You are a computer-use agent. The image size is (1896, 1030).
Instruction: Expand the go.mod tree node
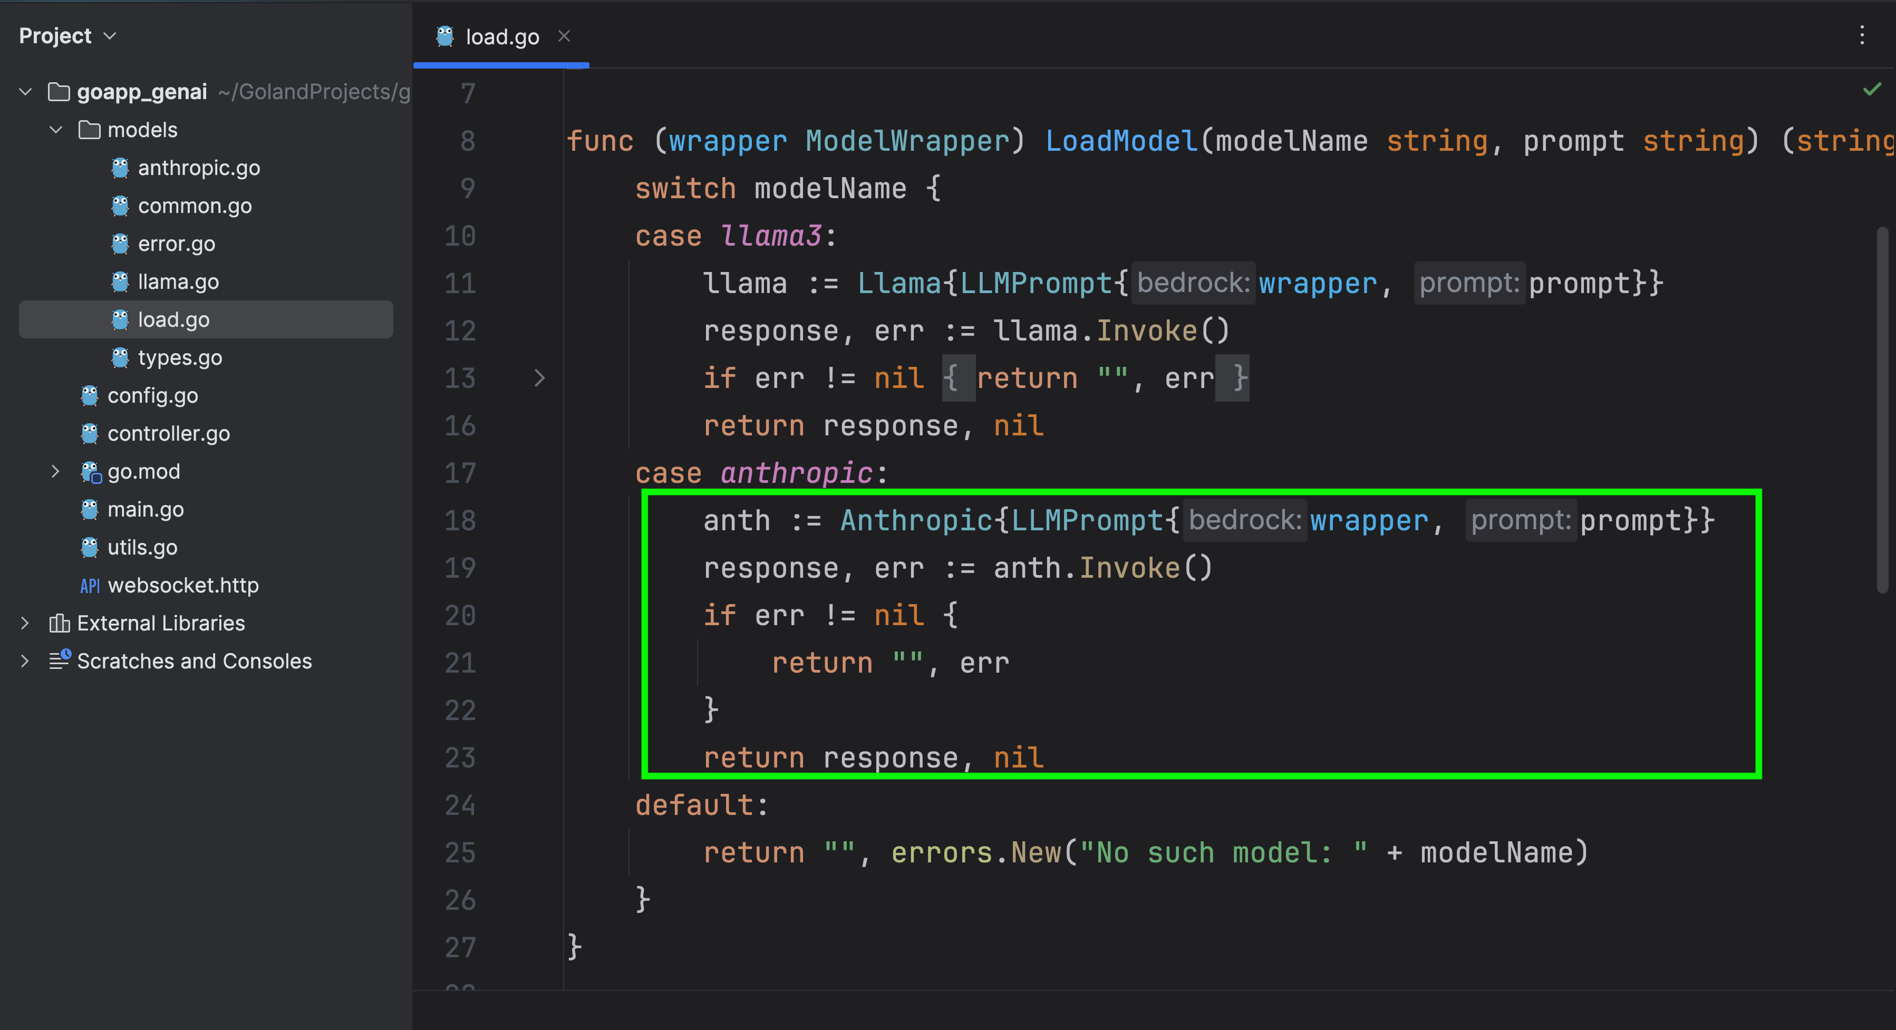coord(56,472)
